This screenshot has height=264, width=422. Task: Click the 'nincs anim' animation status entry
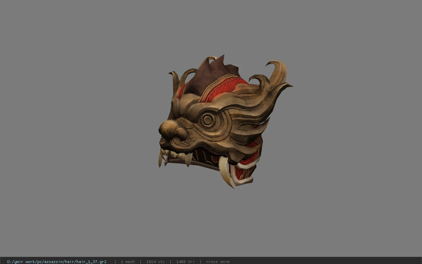click(x=218, y=262)
